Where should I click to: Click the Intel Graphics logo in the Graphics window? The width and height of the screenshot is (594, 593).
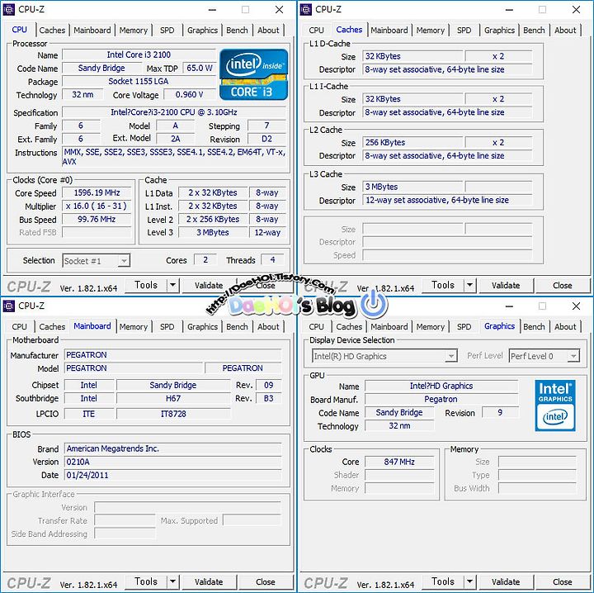coord(555,406)
